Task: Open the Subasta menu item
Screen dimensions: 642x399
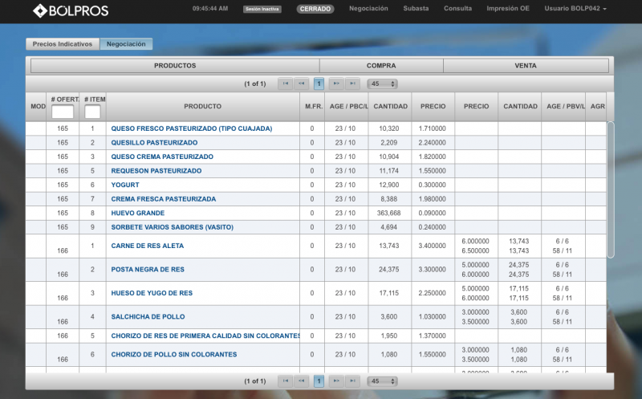Action: click(416, 9)
